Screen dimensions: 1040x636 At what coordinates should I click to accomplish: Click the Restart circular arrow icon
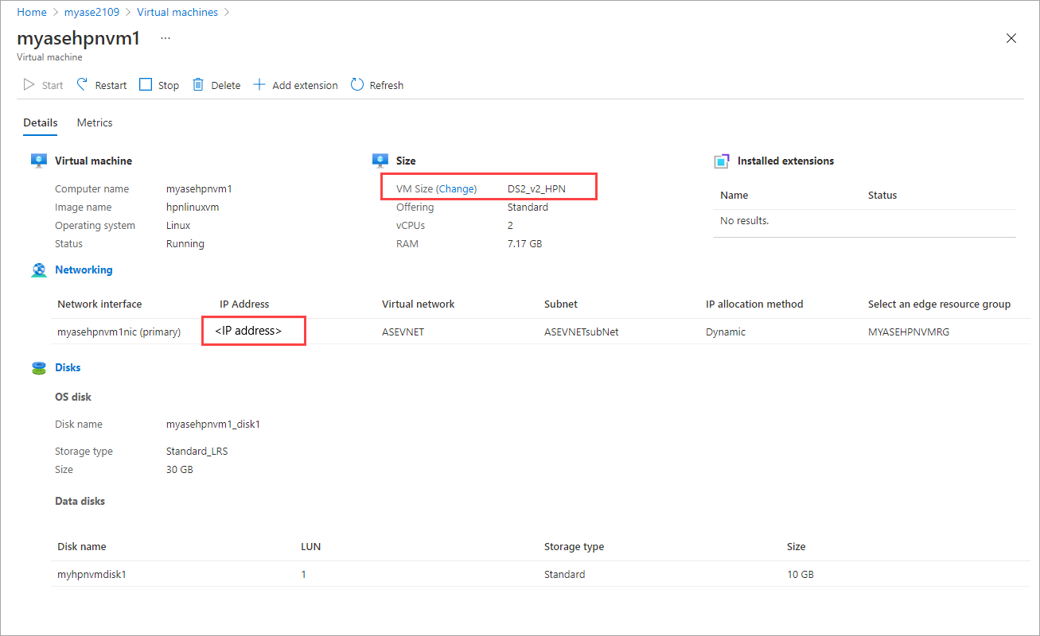pyautogui.click(x=82, y=84)
